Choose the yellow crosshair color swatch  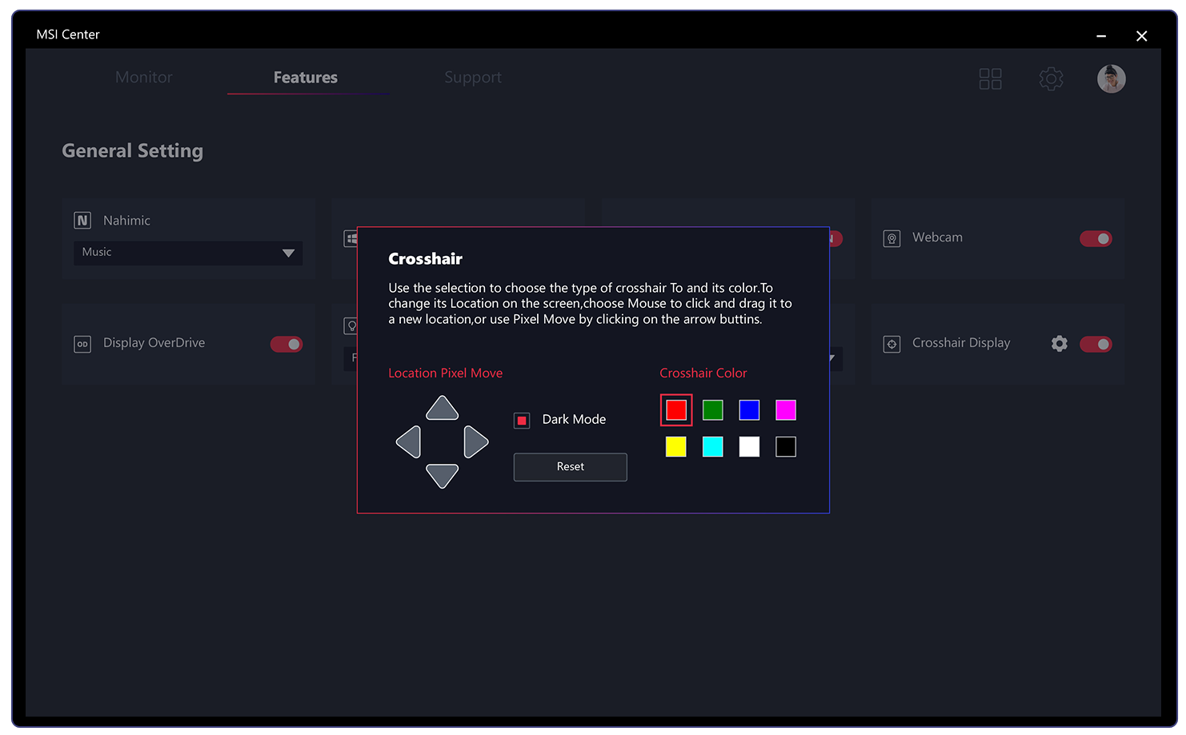(x=676, y=447)
